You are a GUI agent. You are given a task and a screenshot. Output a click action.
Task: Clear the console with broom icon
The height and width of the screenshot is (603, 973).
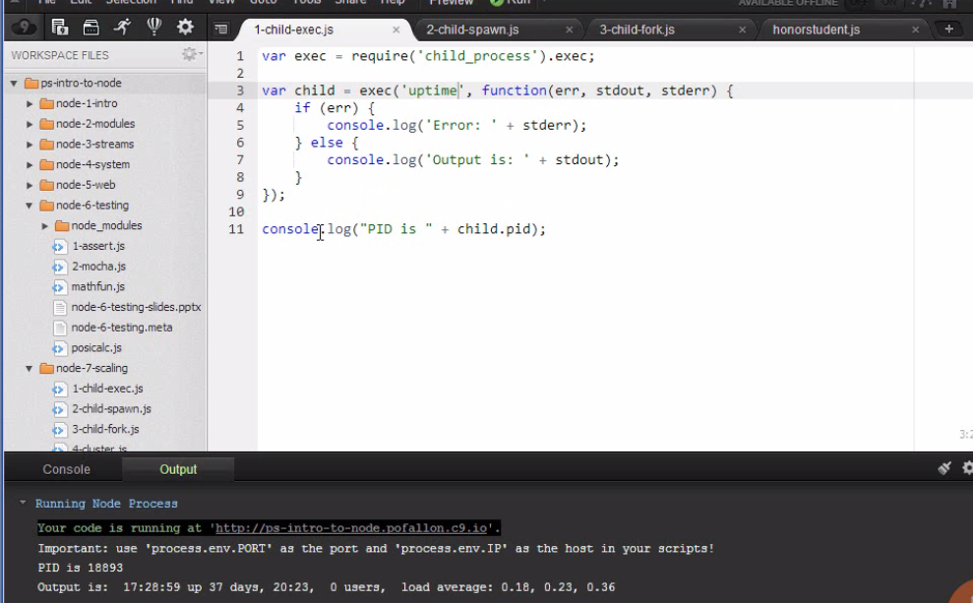click(944, 468)
